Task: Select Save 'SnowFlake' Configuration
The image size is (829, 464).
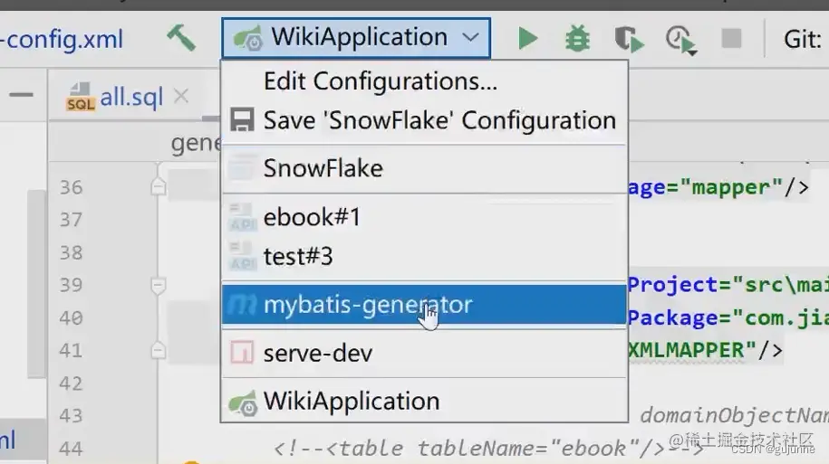Action: (425, 120)
